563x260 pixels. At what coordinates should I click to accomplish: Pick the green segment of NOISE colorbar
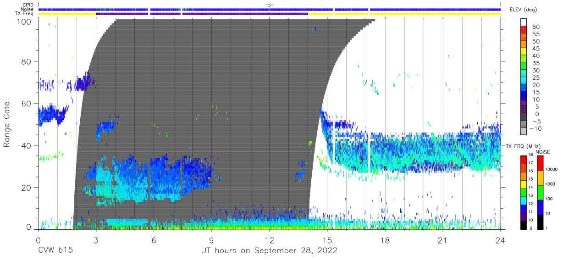click(x=541, y=192)
